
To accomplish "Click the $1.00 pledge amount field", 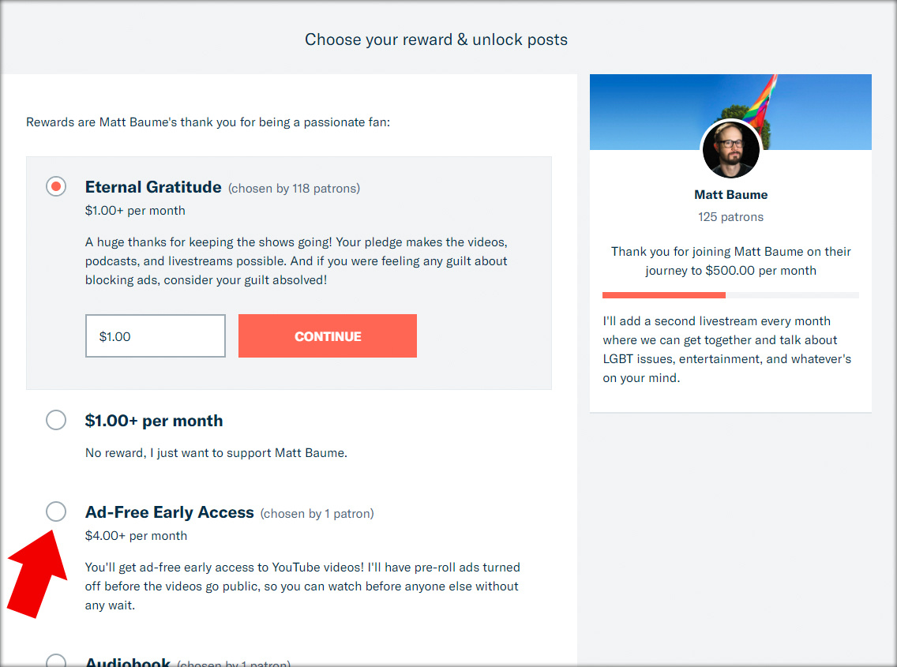I will point(155,335).
